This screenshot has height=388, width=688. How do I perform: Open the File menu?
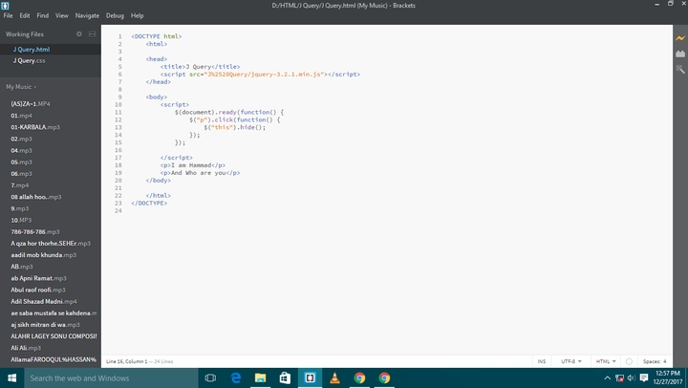coord(8,15)
